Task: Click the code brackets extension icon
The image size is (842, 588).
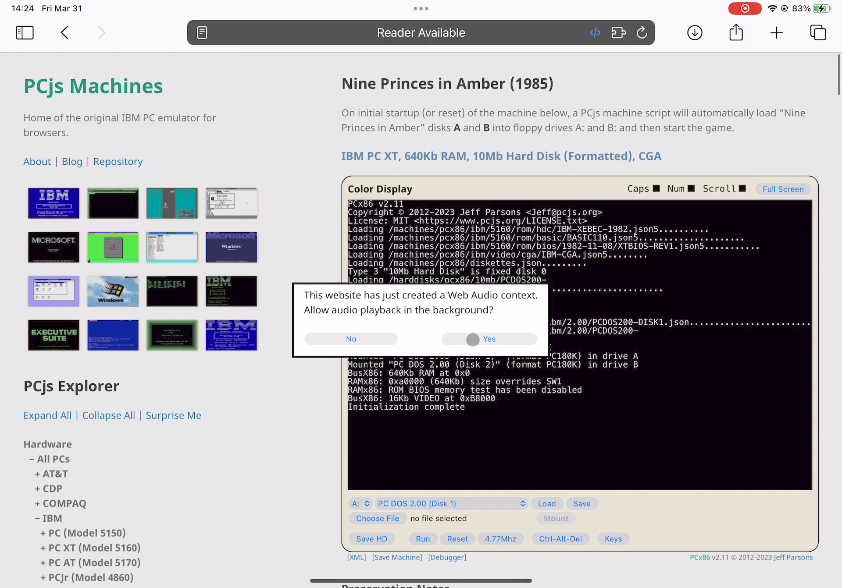Action: click(x=595, y=32)
